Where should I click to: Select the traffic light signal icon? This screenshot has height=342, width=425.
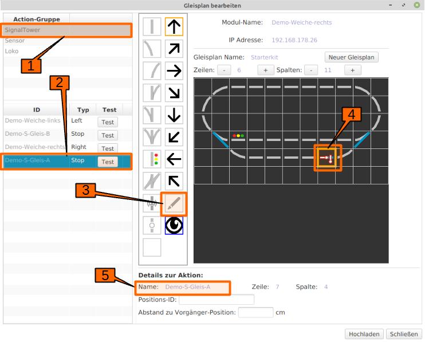tap(152, 159)
